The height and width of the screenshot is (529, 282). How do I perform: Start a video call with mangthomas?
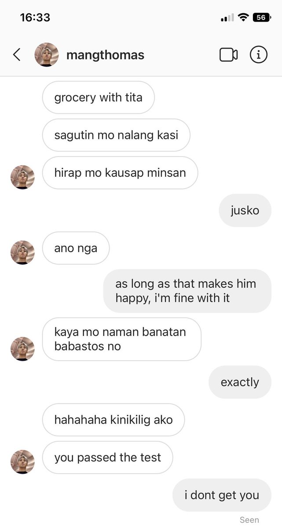click(x=228, y=55)
